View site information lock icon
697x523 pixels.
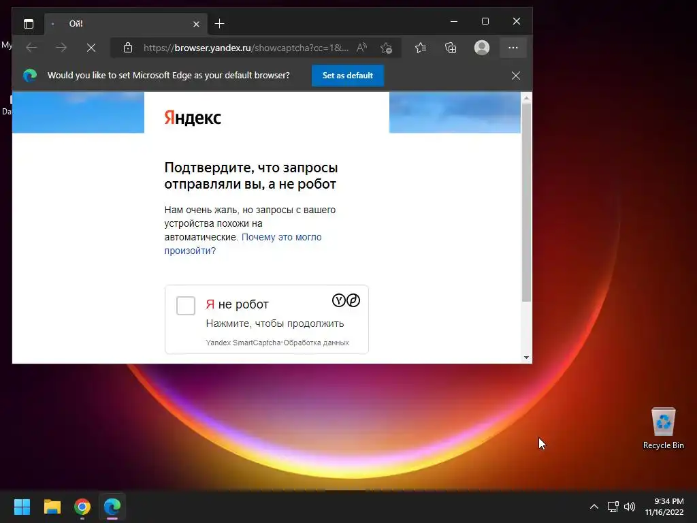128,48
